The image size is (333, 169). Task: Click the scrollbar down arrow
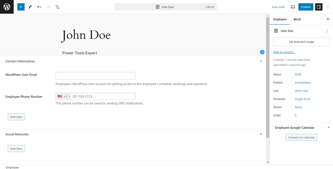pyautogui.click(x=268, y=162)
